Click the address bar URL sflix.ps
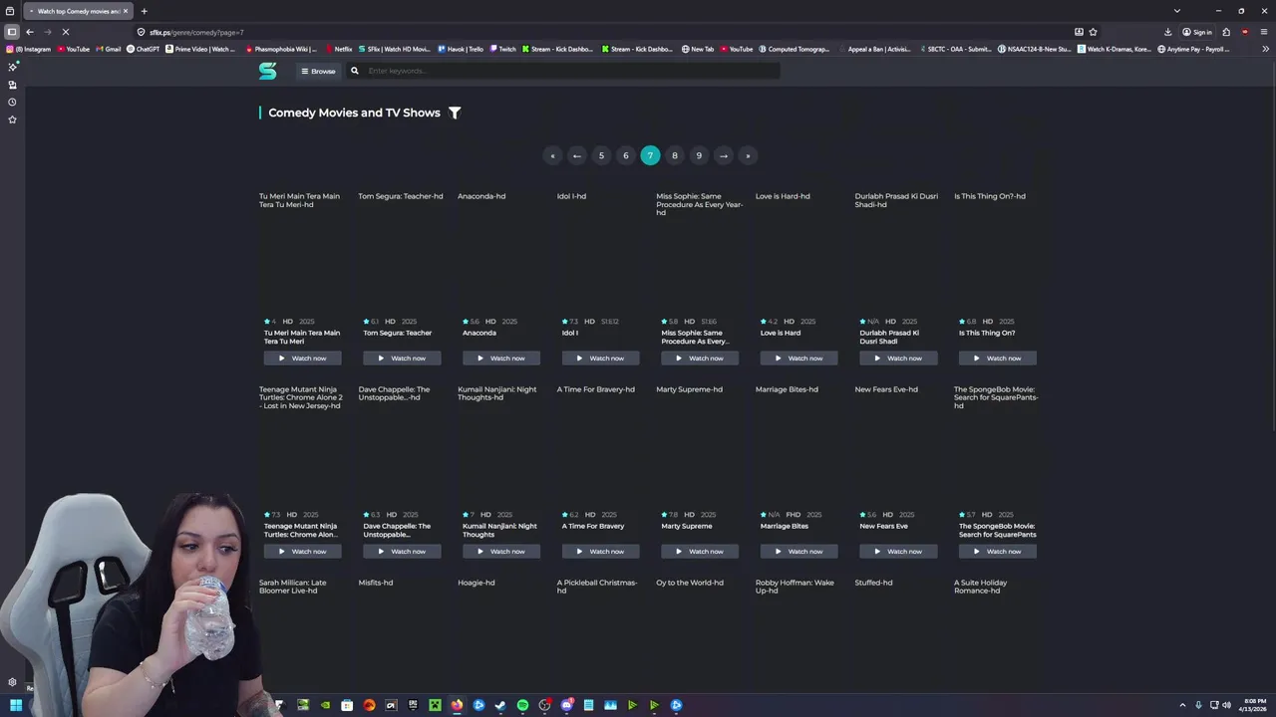1276x717 pixels. coord(196,32)
